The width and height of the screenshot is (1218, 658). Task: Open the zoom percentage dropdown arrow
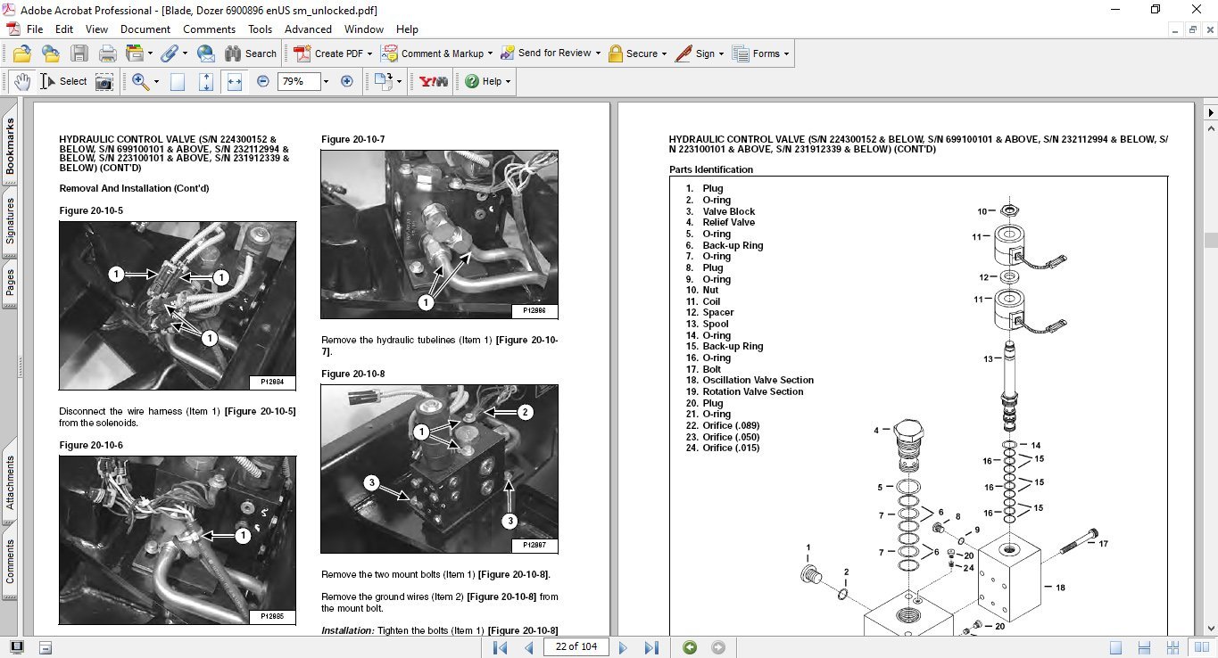326,81
